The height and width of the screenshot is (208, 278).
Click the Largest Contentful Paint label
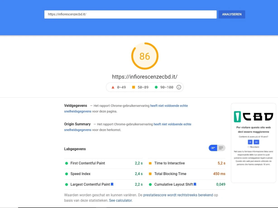click(x=90, y=184)
